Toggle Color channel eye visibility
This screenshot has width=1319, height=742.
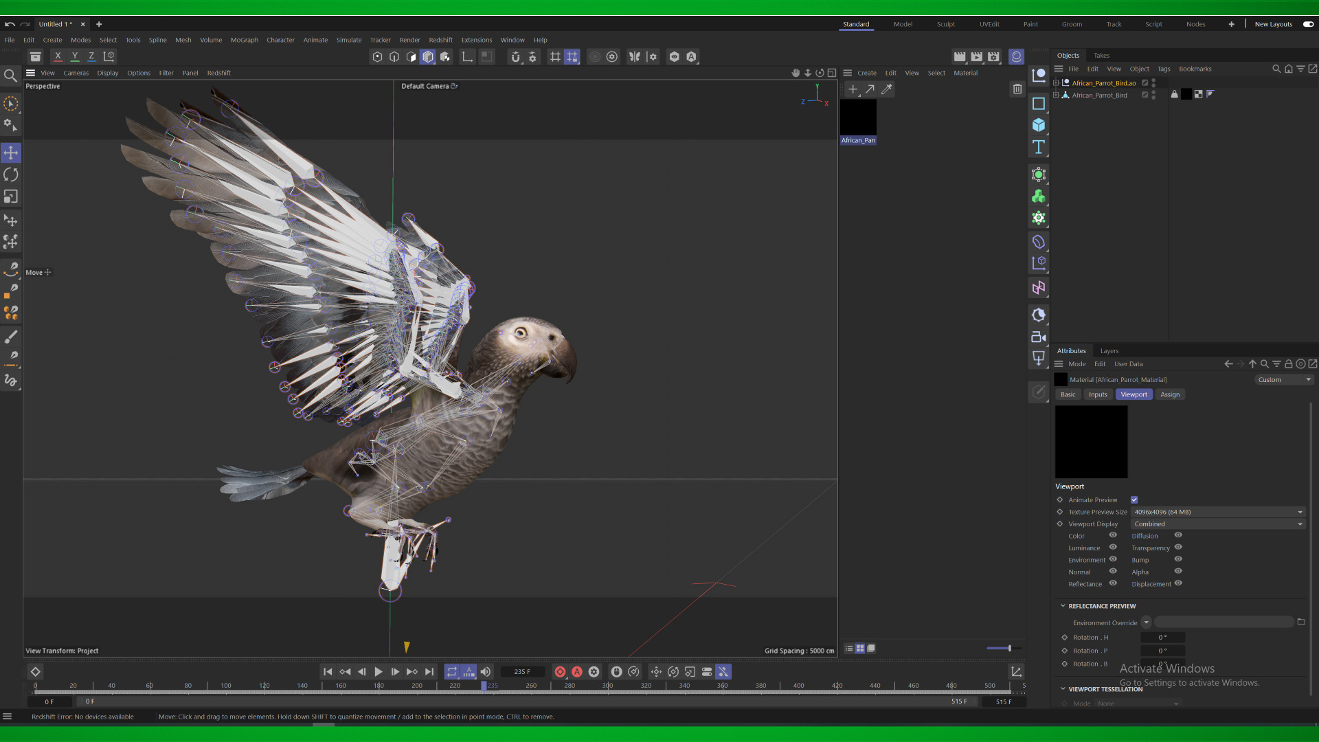tap(1113, 535)
